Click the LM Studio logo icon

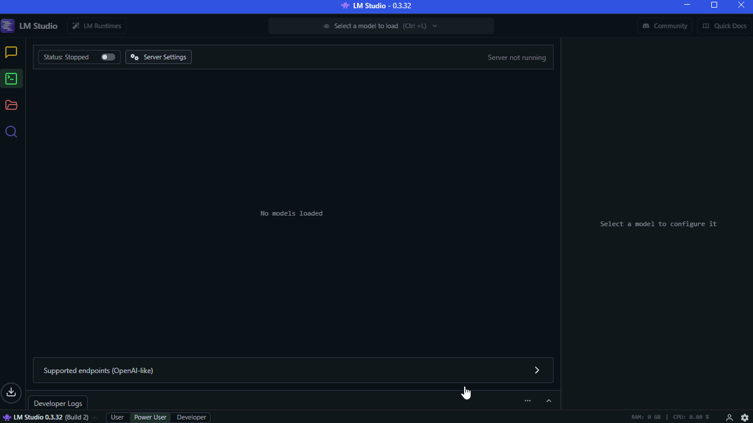[x=8, y=26]
